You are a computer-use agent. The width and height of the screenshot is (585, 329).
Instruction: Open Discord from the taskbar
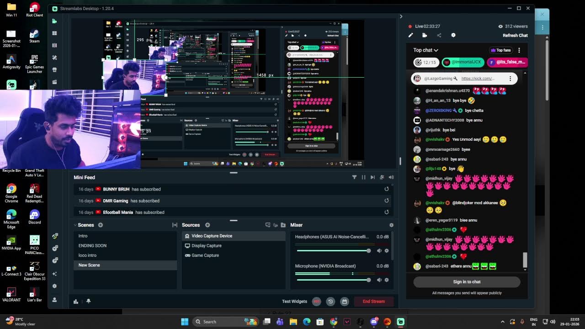(374, 322)
